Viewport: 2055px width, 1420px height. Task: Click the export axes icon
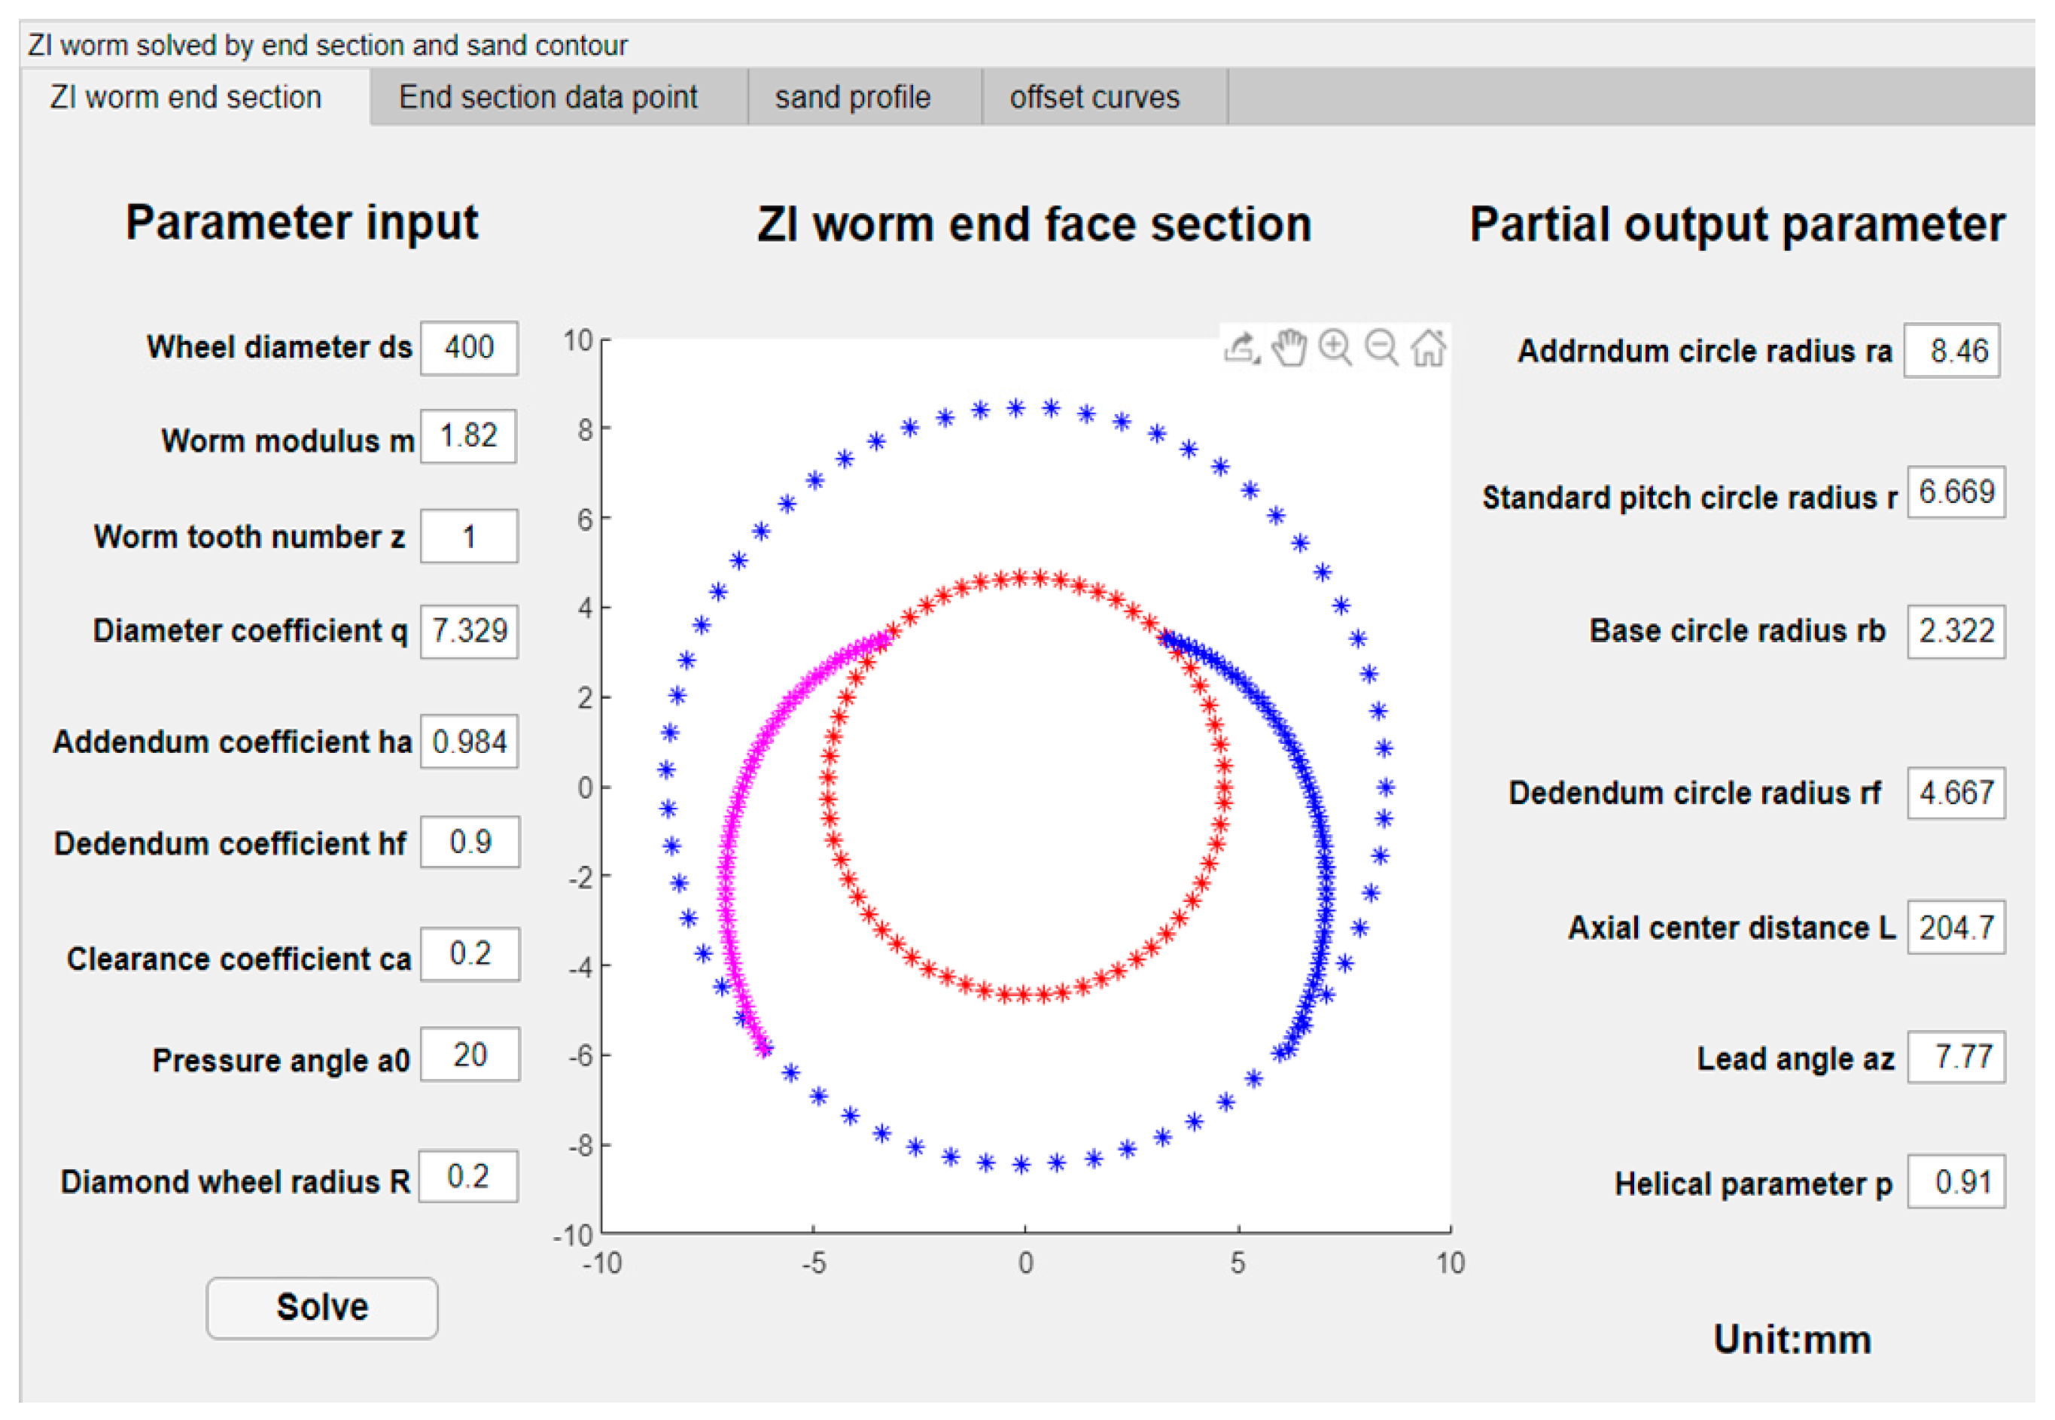(1242, 348)
